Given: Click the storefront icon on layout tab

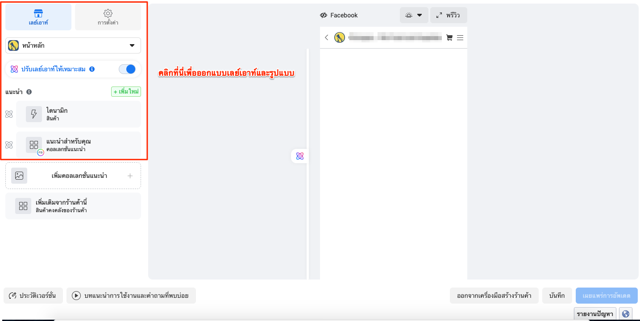Looking at the screenshot, I should click(38, 13).
